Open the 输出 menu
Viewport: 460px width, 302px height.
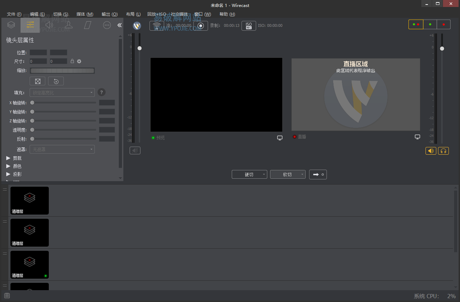point(109,14)
